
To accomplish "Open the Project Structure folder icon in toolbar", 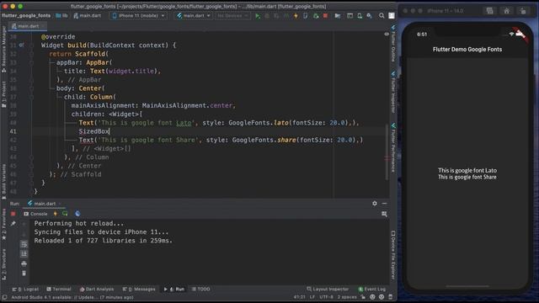I will [338, 16].
